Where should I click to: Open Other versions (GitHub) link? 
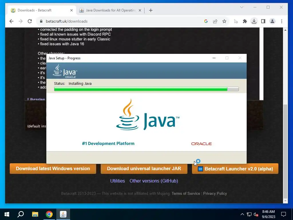click(x=154, y=181)
